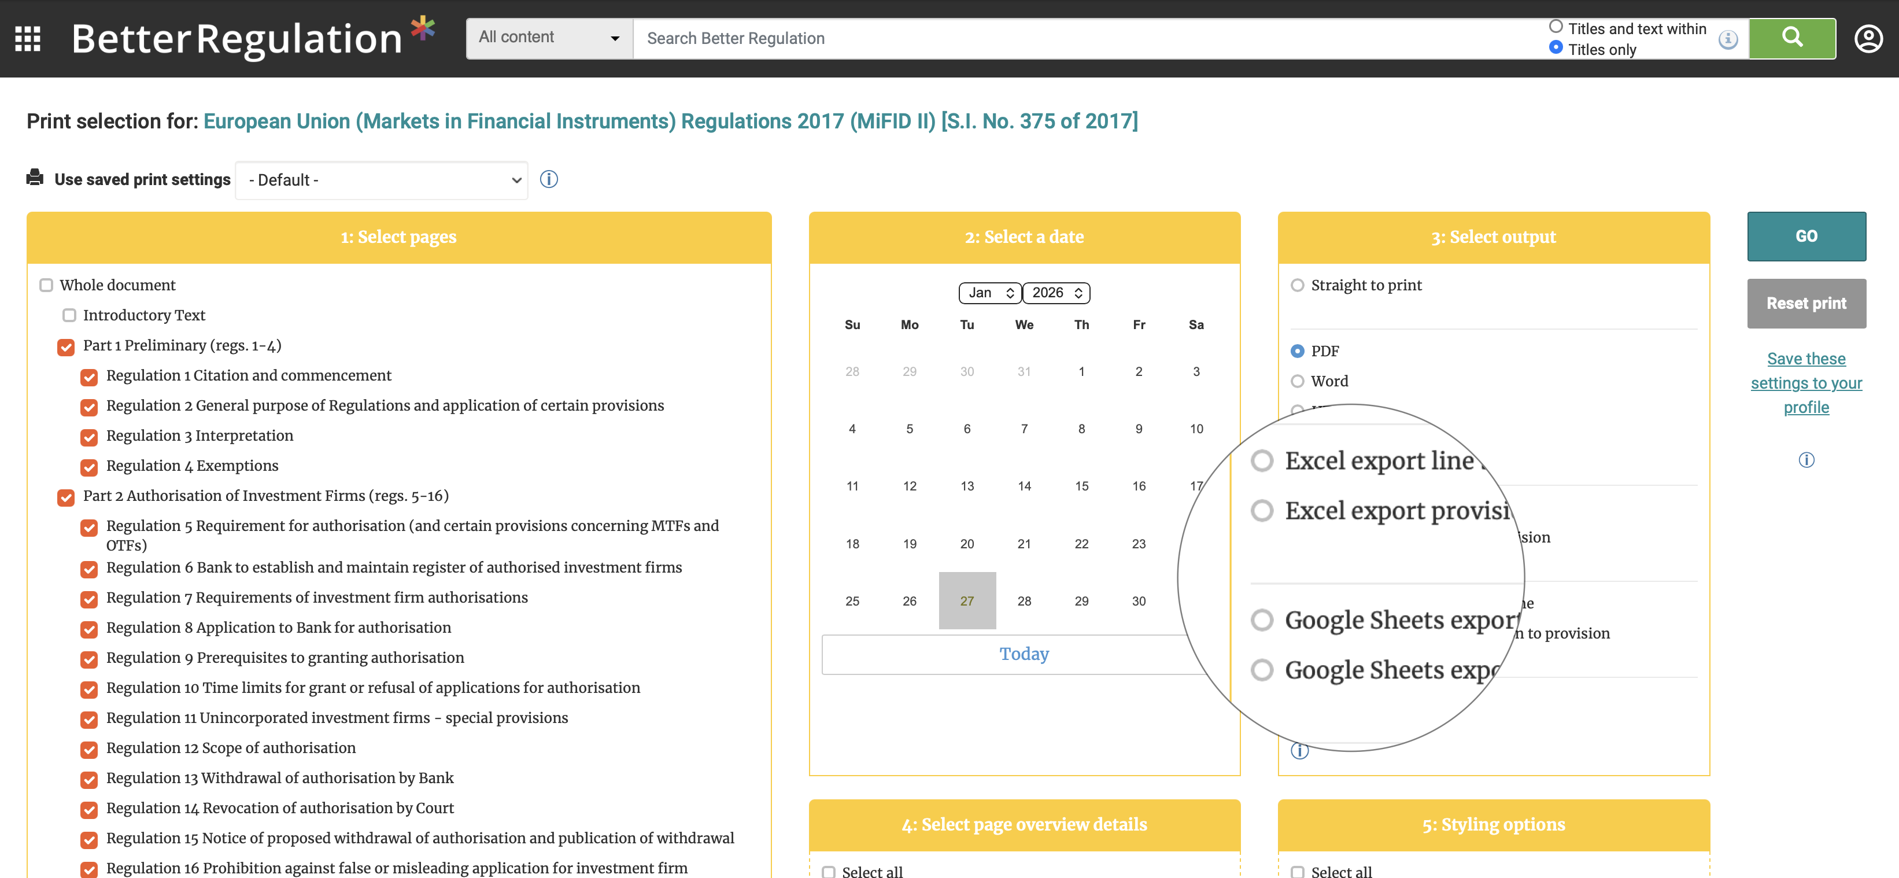Open the Default saved print settings dropdown

pyautogui.click(x=381, y=180)
